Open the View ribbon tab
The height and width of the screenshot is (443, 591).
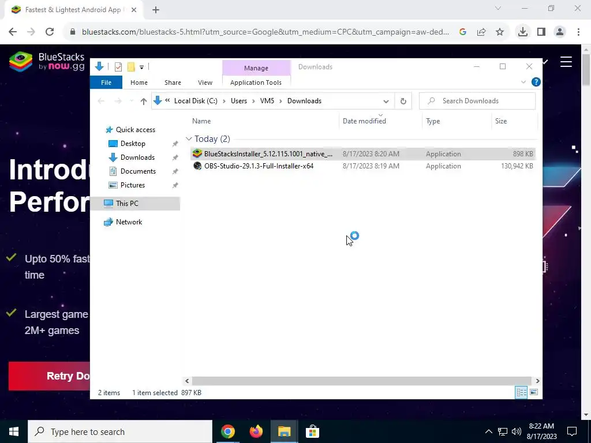pos(205,82)
